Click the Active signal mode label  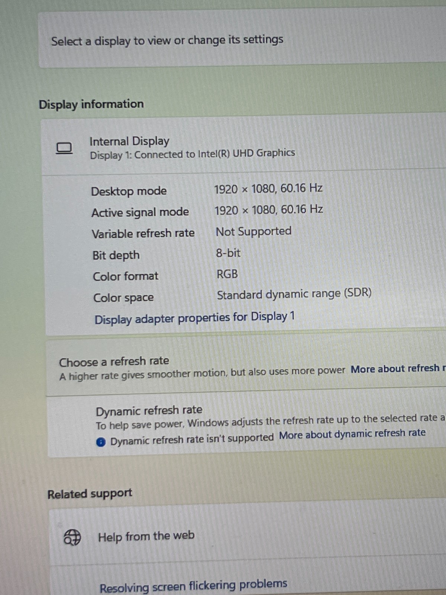tap(140, 212)
